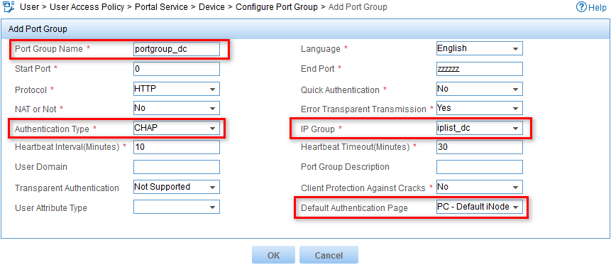Image resolution: width=611 pixels, height=265 pixels.
Task: Click the Add Port Group panel header
Action: 305,29
